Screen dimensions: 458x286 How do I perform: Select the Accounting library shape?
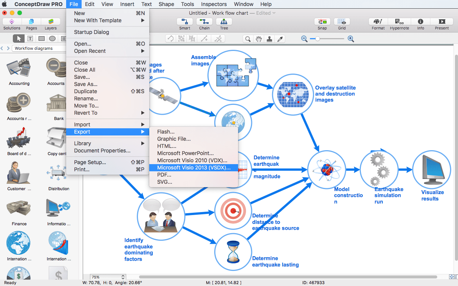click(19, 72)
